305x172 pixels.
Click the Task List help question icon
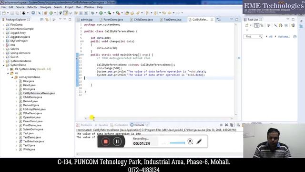295,37
